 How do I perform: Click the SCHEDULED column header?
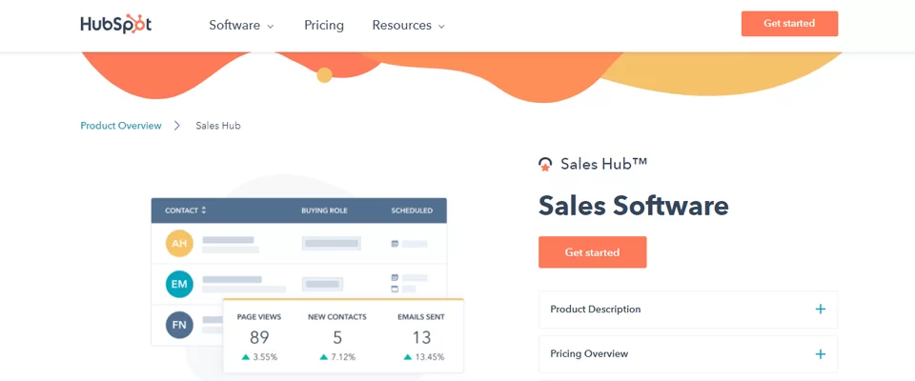[x=412, y=211]
